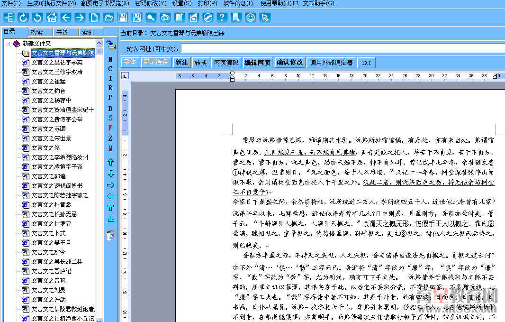
Task: Click the TXT button
Action: (x=366, y=62)
